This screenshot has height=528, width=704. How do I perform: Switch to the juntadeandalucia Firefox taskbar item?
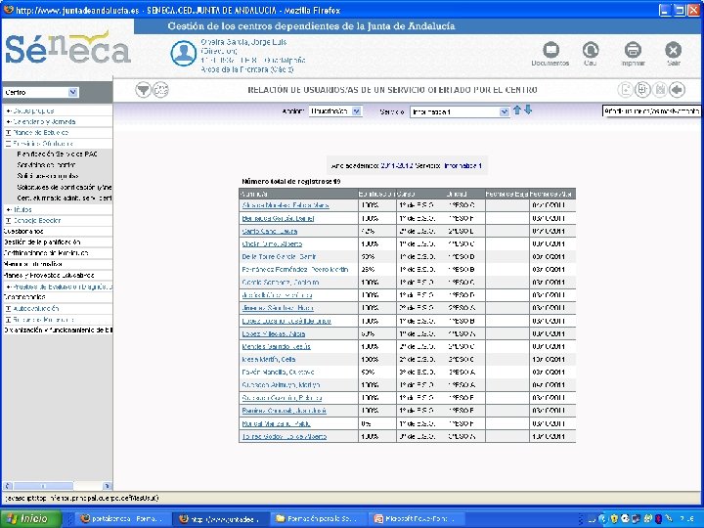(x=220, y=519)
